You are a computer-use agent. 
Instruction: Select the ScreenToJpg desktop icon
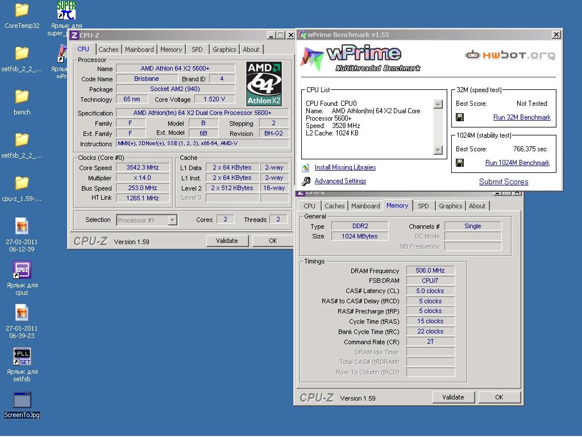tap(22, 400)
